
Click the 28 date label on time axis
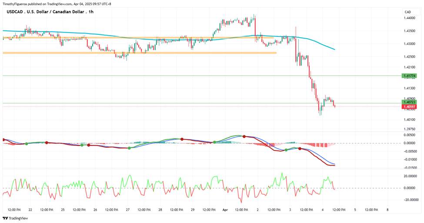click(160, 210)
